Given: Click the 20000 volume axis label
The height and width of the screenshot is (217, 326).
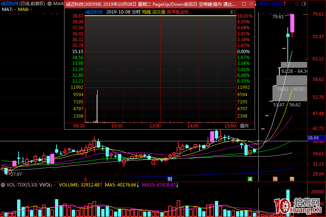Looking at the screenshot, I should click(318, 192).
